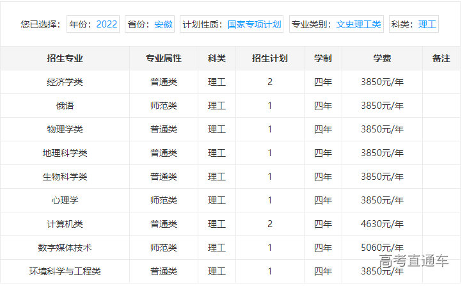Select the 心理学 major entry

(65, 200)
